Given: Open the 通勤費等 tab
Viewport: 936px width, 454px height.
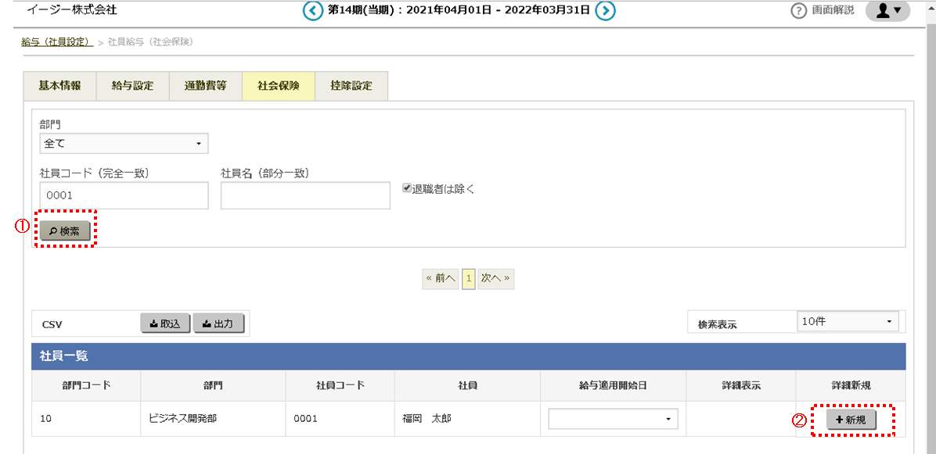Looking at the screenshot, I should pyautogui.click(x=205, y=86).
